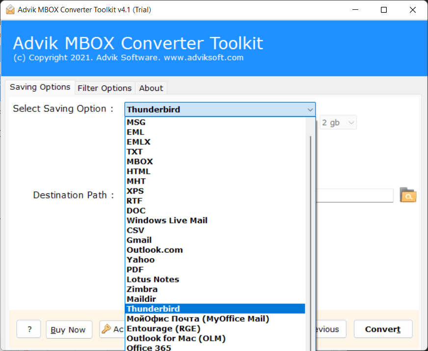Choose MSG from the saving list
428x351 pixels.
click(215, 122)
